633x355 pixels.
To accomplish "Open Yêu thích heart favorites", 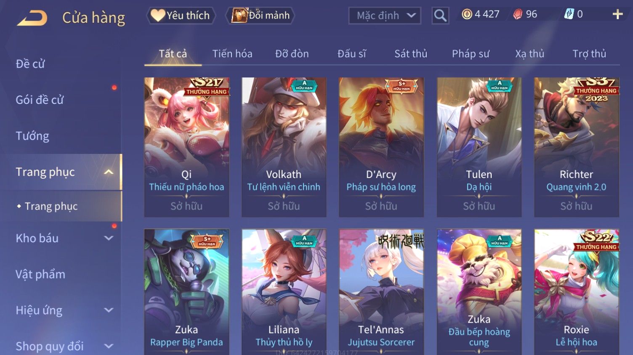I will point(181,16).
